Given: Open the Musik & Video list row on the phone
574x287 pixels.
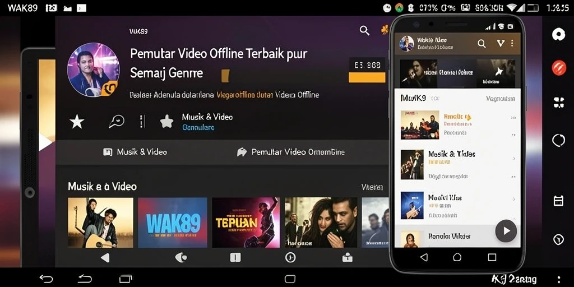Looking at the screenshot, I should (457, 165).
